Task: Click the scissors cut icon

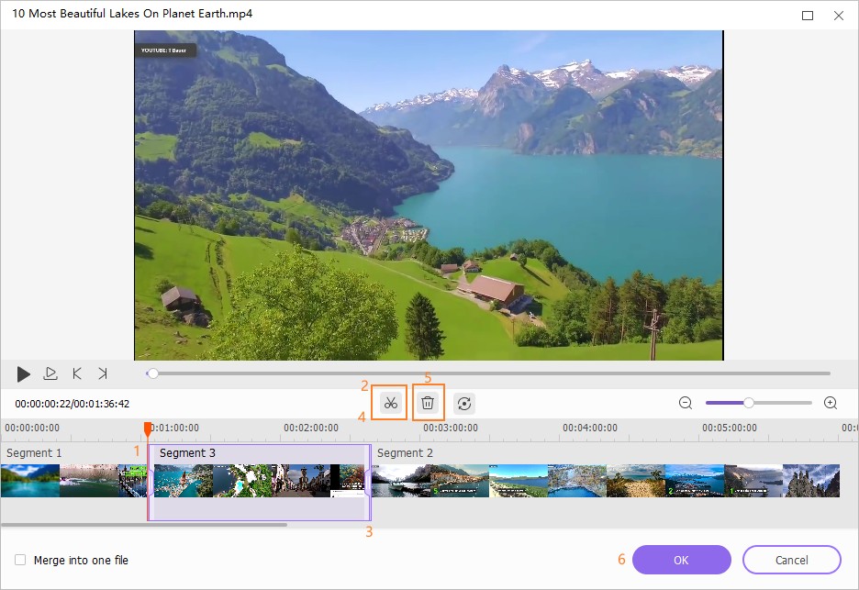Action: (390, 403)
